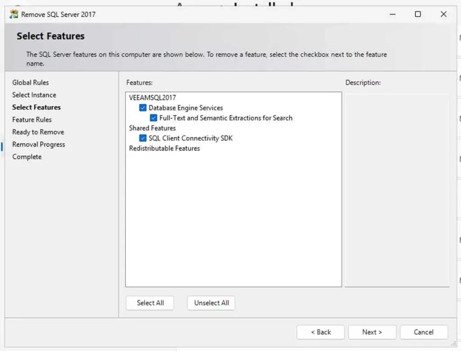Click the window resize grip corner
461x351 pixels.
tap(454, 344)
